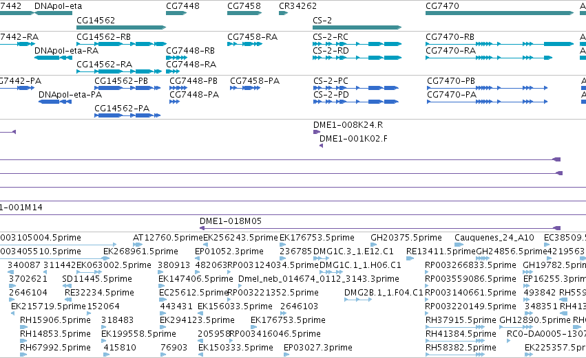
Task: Click EST RP003266833.5prime
Action: 471,265
